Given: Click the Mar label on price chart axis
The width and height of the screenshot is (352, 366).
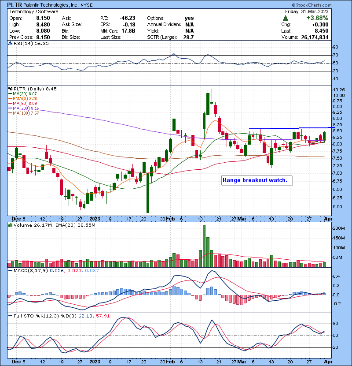Looking at the screenshot, I should [x=242, y=219].
